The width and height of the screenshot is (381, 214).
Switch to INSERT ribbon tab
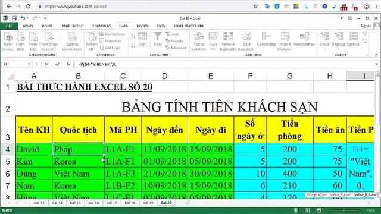point(47,26)
